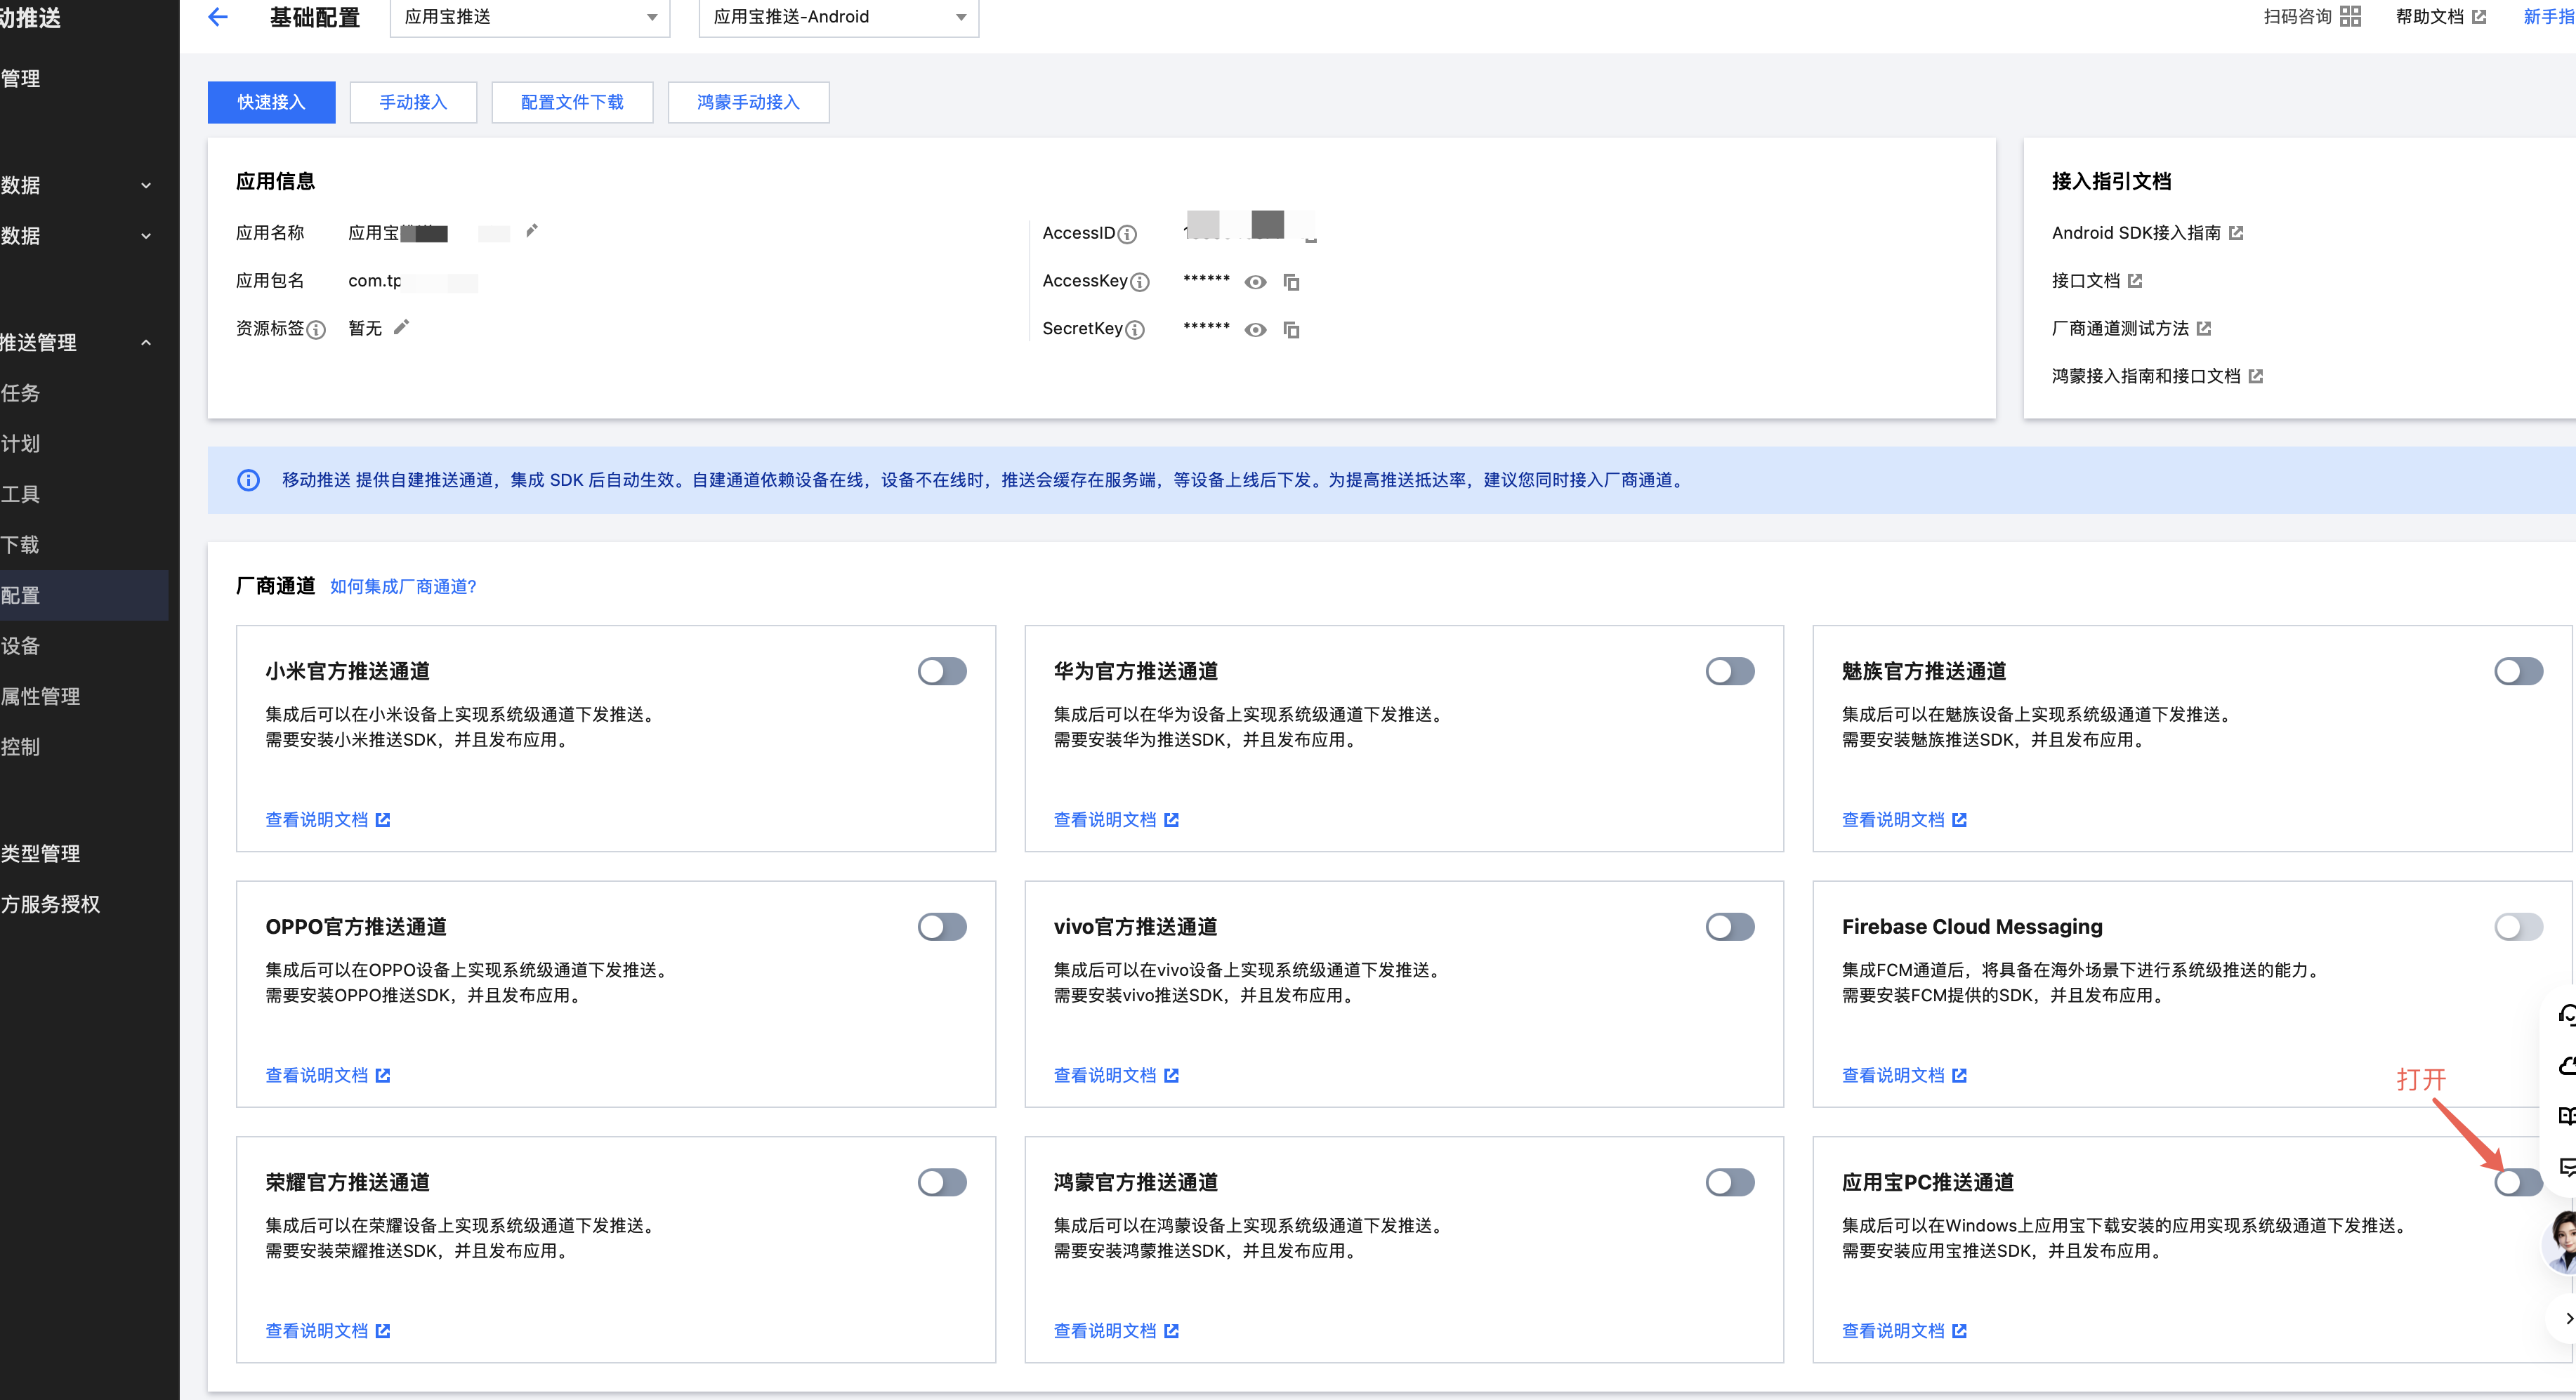Open the 帮助文档 link
The height and width of the screenshot is (1400, 2576).
(2440, 16)
